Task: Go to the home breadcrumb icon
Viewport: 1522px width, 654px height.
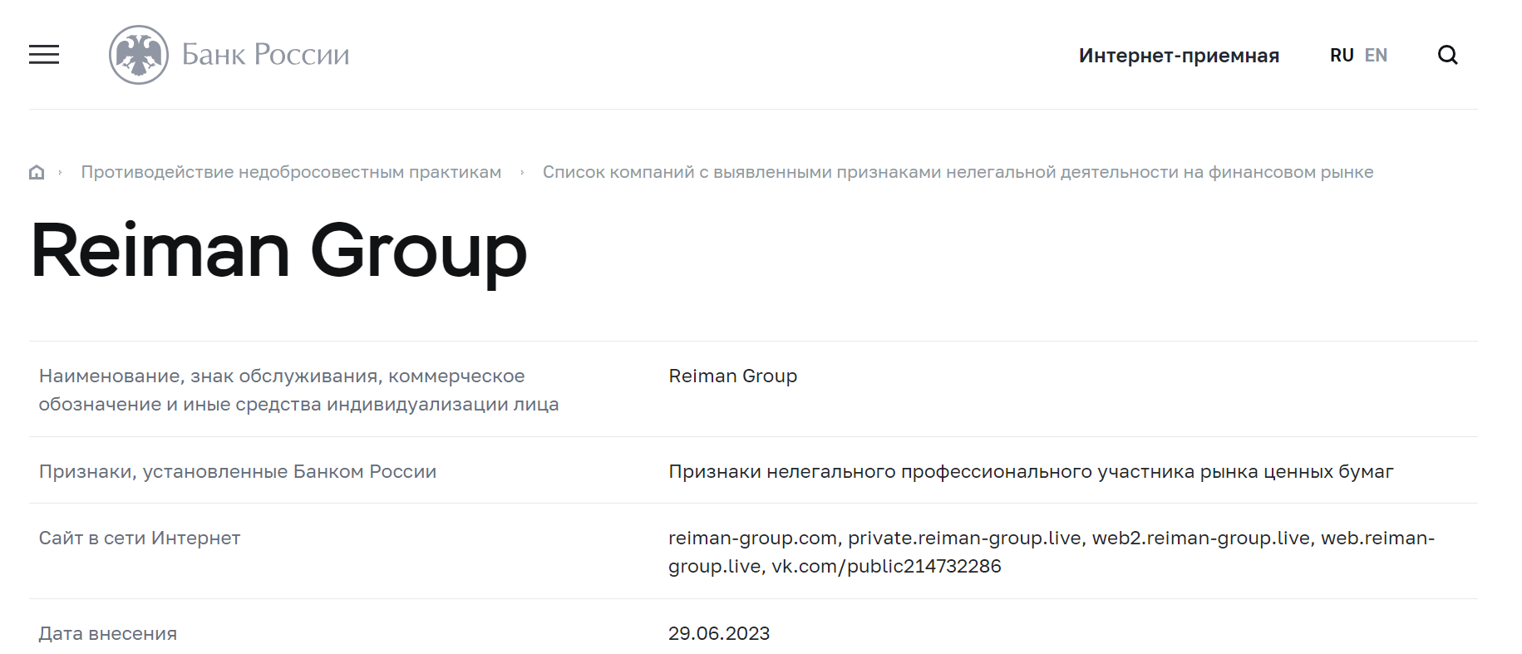Action: click(37, 172)
